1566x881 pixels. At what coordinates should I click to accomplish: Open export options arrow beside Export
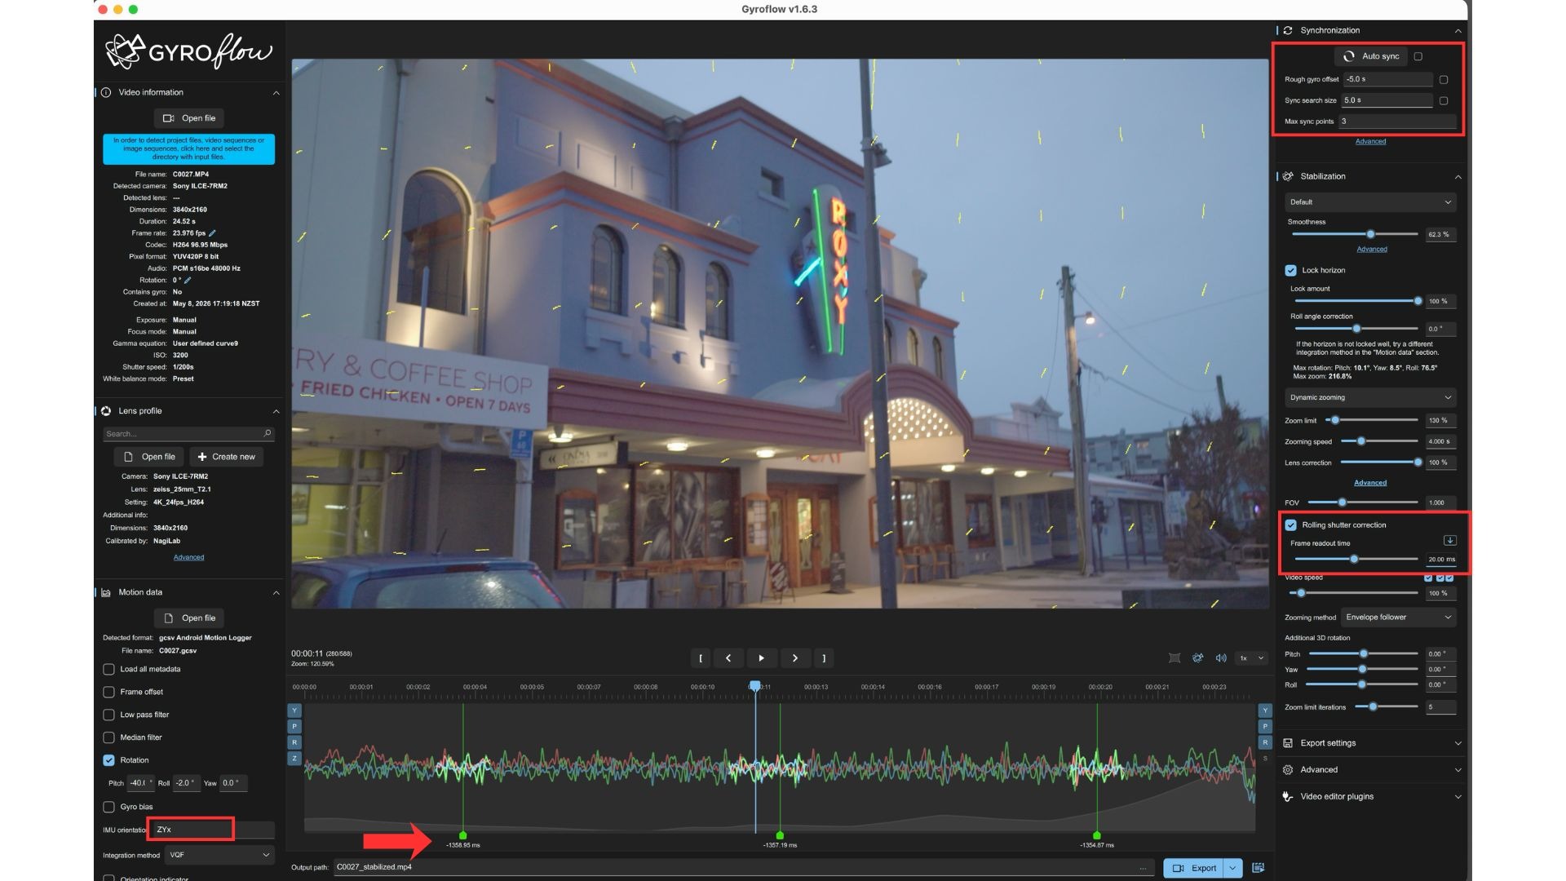[x=1233, y=868]
